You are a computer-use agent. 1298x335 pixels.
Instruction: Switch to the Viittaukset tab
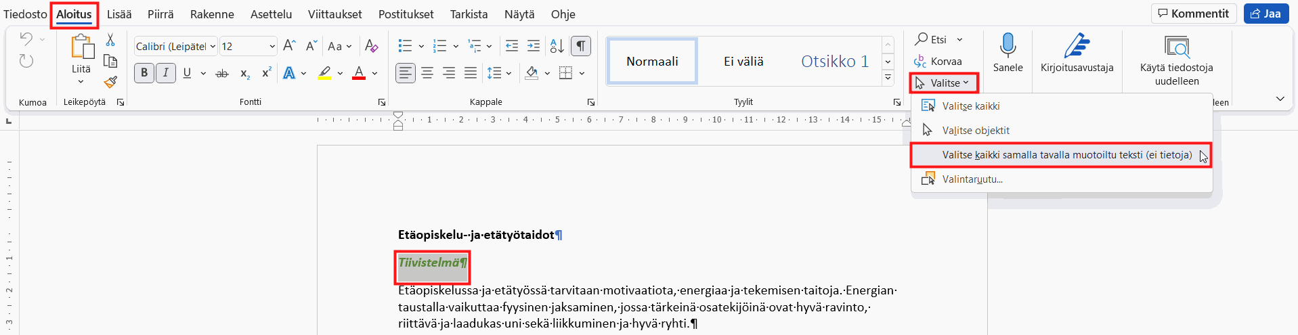(x=334, y=14)
